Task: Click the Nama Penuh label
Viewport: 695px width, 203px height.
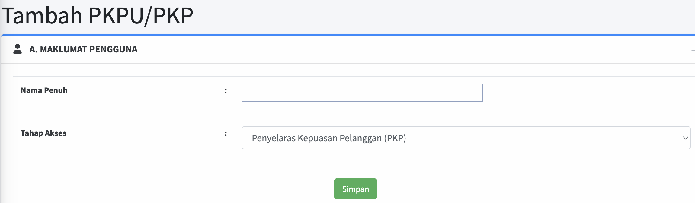Action: (44, 90)
